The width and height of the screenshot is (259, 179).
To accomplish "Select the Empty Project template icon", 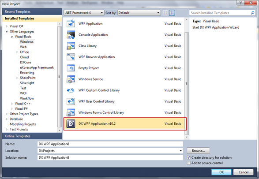I will (x=71, y=68).
